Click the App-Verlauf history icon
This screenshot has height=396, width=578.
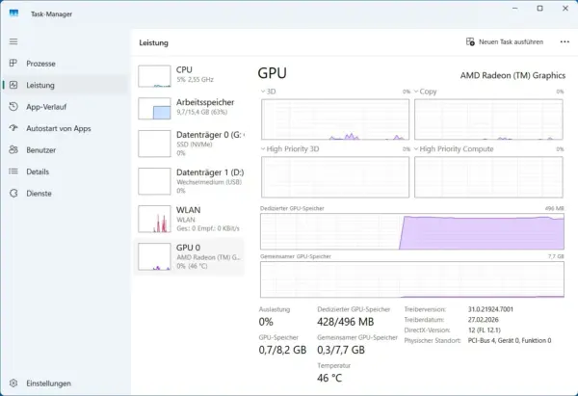(13, 107)
